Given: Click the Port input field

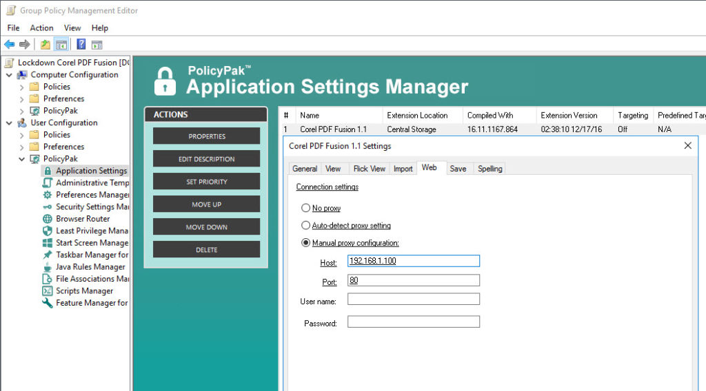Looking at the screenshot, I should 414,280.
